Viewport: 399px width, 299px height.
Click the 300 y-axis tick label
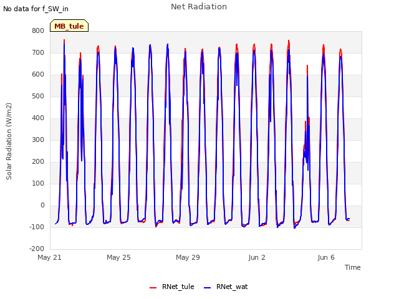coord(38,140)
